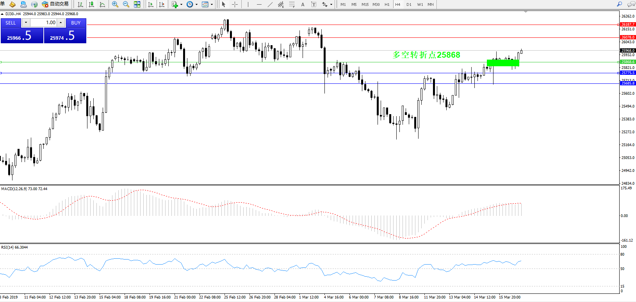Click the tile windows icon
The width and height of the screenshot is (636, 302).
137,4
